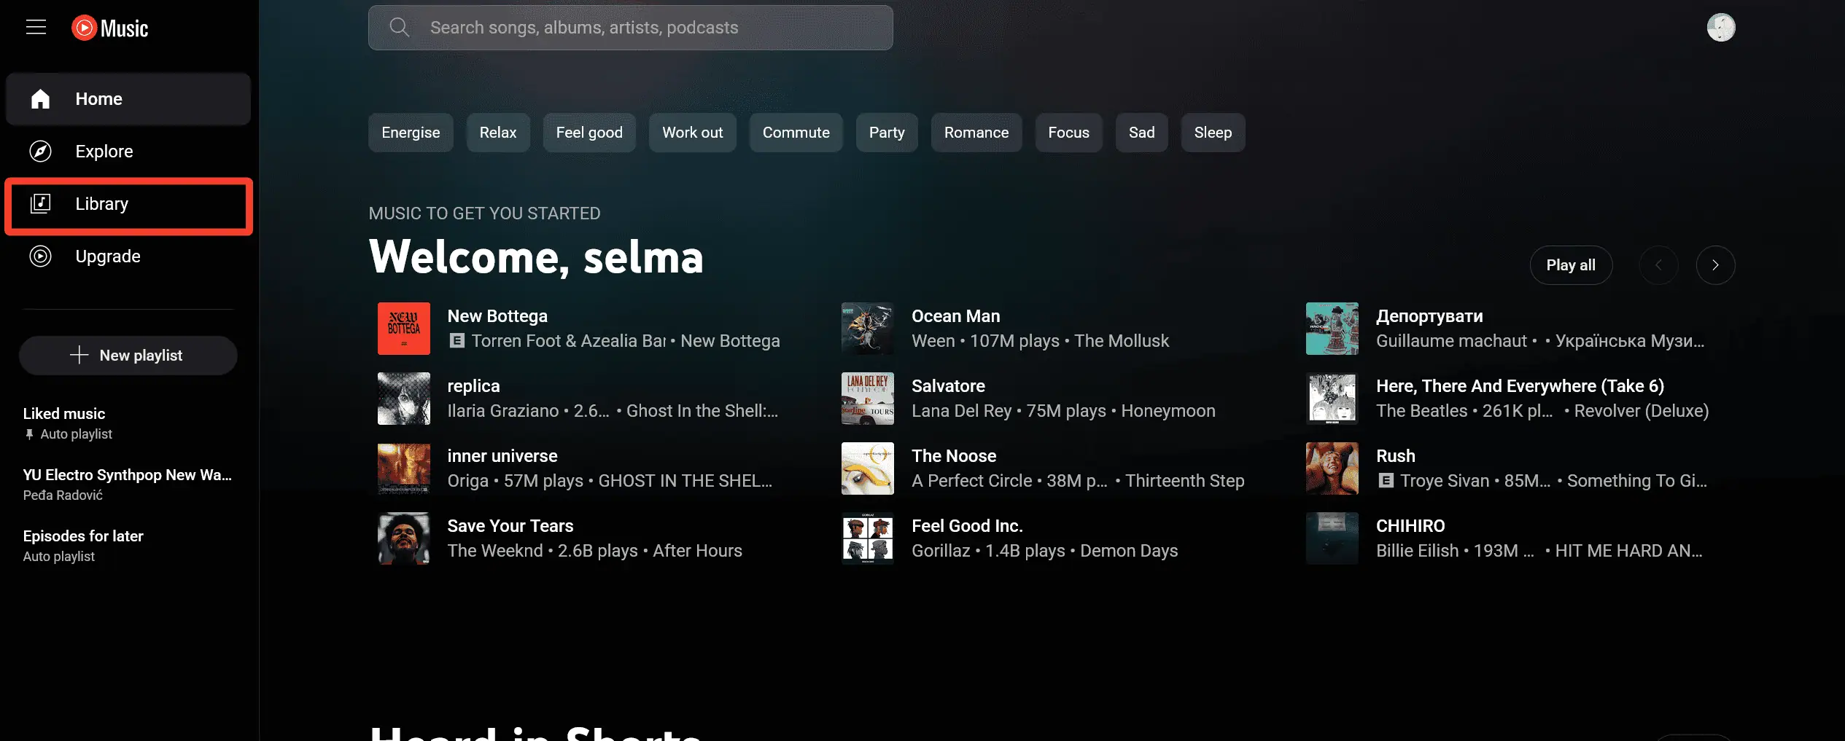Open the Home sidebar label
The height and width of the screenshot is (741, 1845).
click(99, 99)
